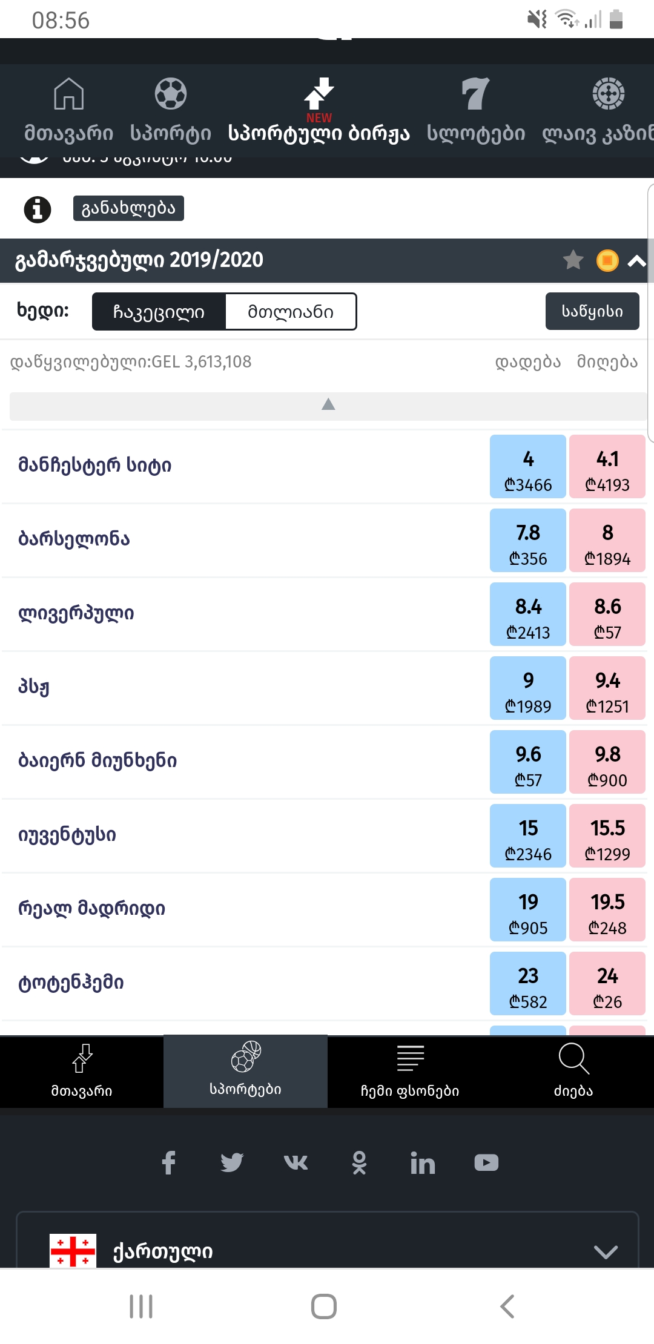
Task: Click the განახლება refresh button
Action: coord(128,208)
